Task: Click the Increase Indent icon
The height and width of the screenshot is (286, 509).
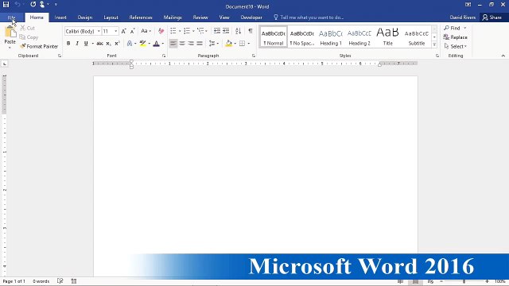Action: click(226, 31)
